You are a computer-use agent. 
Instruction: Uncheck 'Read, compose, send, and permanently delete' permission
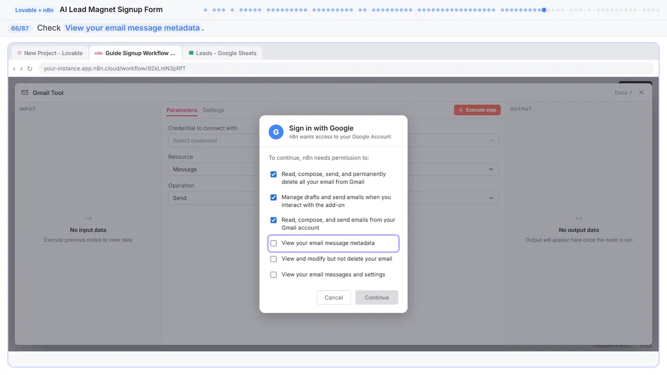click(x=274, y=174)
